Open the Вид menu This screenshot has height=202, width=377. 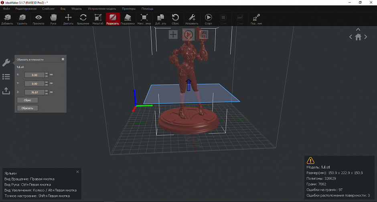coord(63,9)
